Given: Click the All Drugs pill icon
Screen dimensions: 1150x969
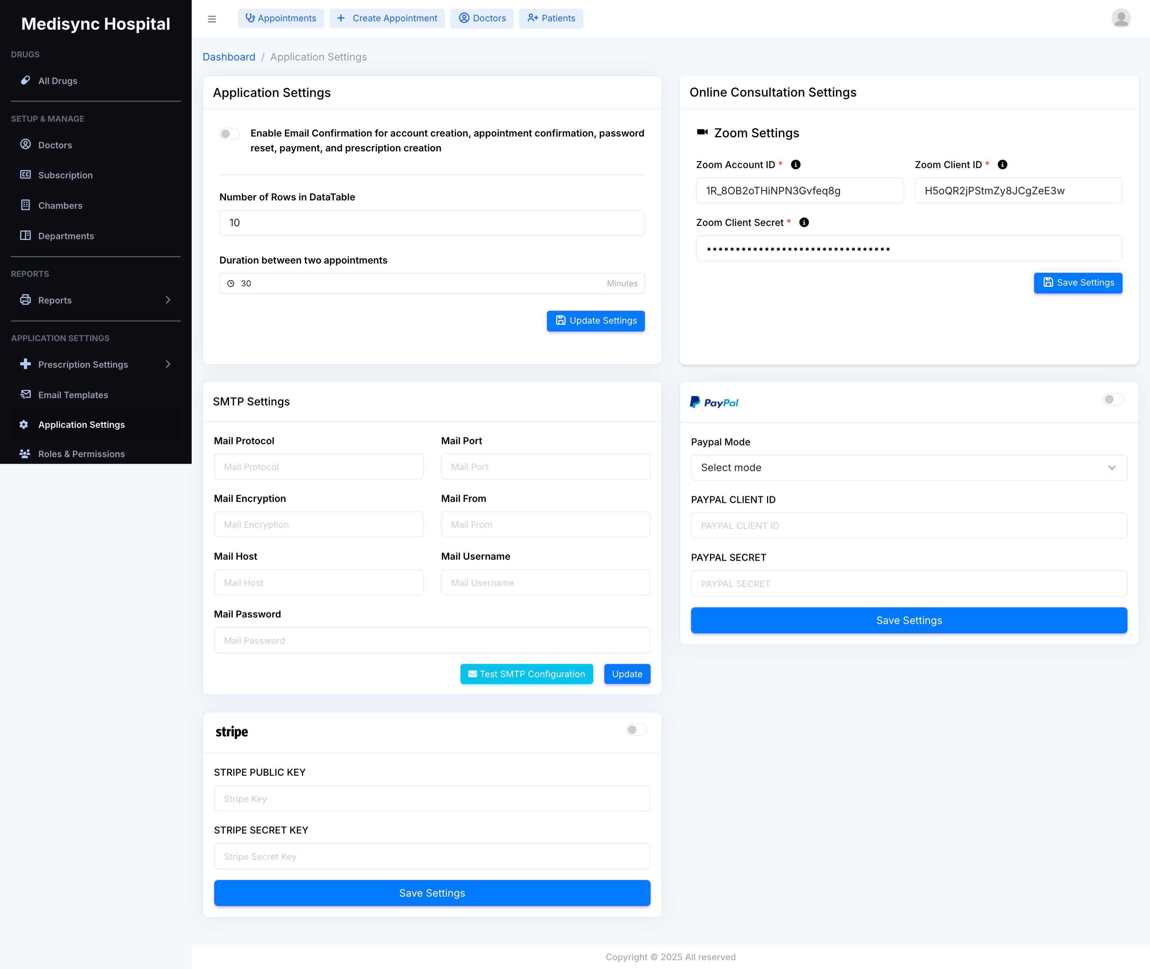Looking at the screenshot, I should 25,80.
